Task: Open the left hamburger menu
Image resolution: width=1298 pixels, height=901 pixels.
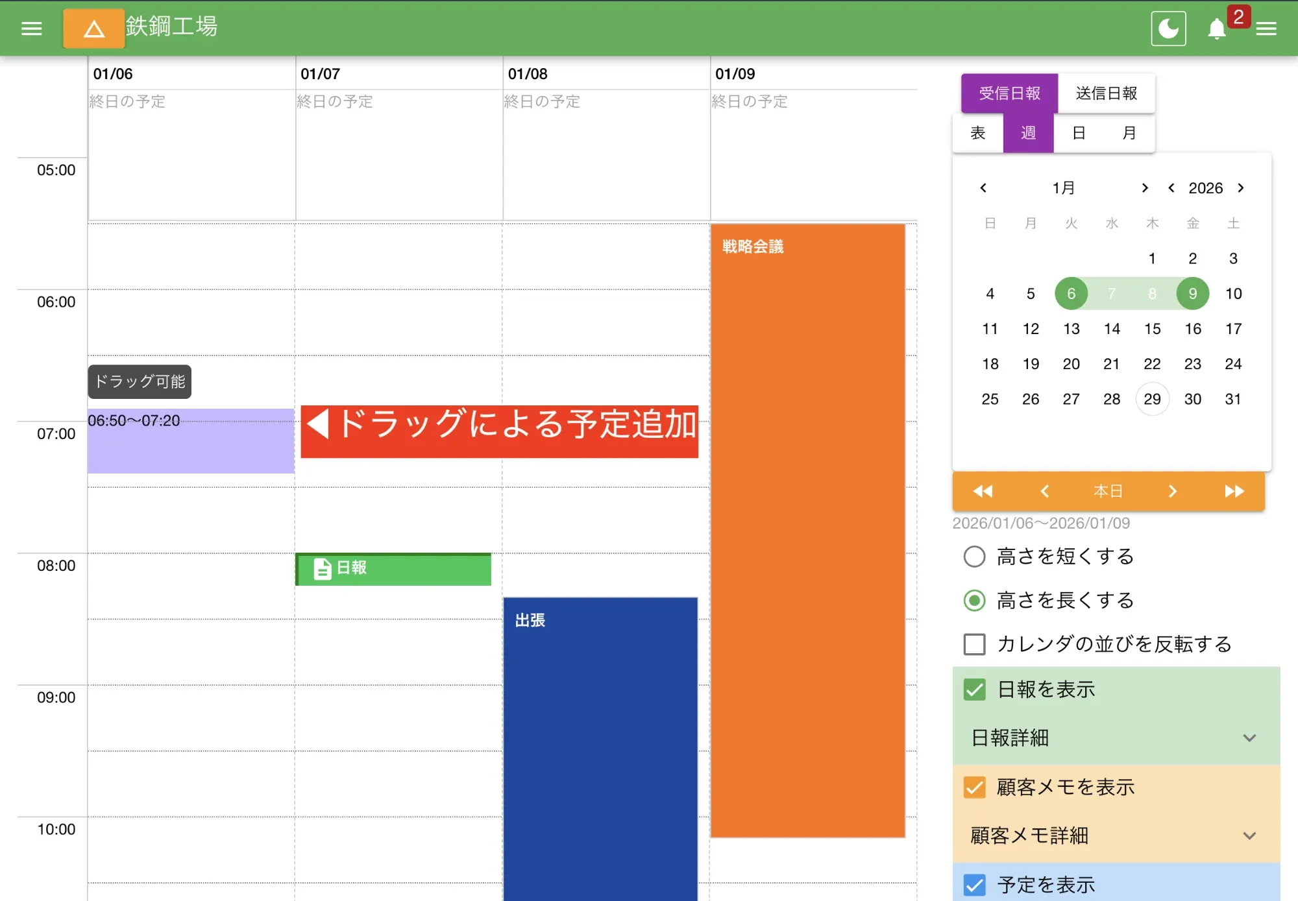Action: [31, 29]
